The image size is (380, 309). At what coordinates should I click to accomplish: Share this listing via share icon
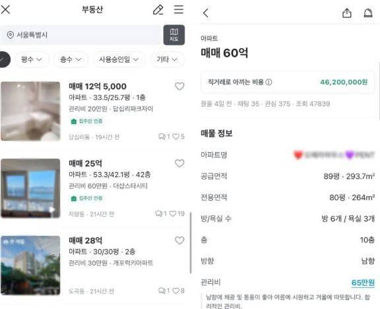tap(347, 13)
